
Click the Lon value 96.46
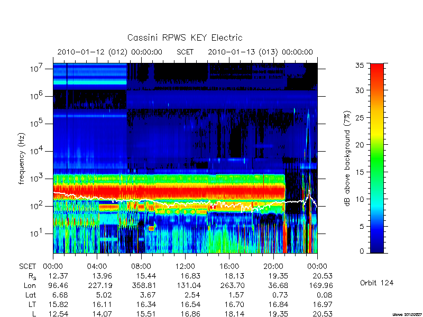pyautogui.click(x=58, y=285)
